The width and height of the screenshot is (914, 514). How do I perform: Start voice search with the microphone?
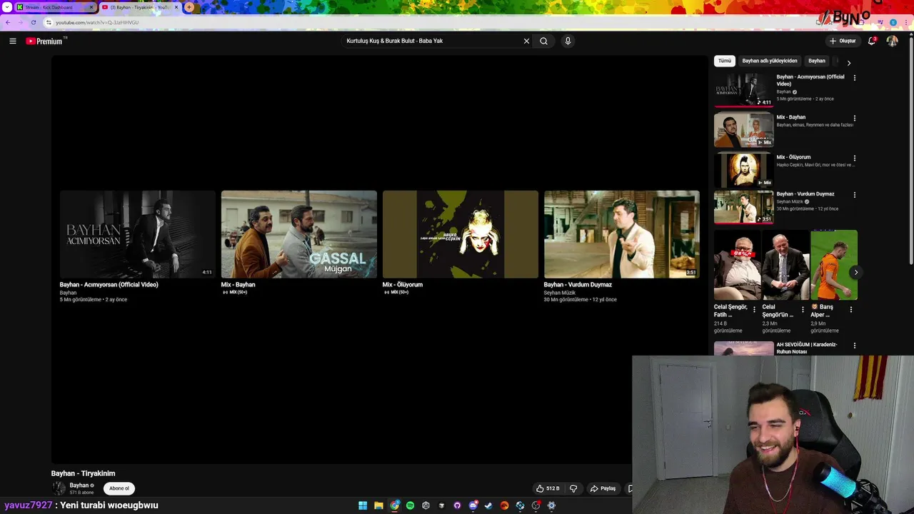click(x=568, y=41)
